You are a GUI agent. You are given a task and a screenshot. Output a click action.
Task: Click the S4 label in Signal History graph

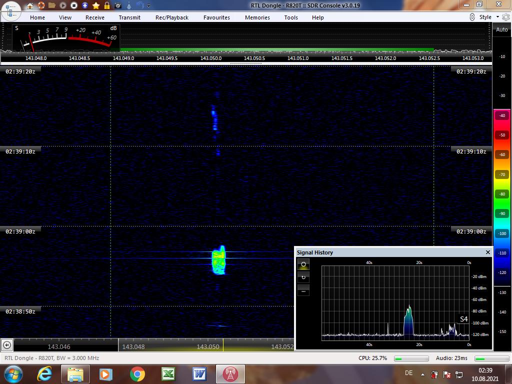tap(463, 319)
